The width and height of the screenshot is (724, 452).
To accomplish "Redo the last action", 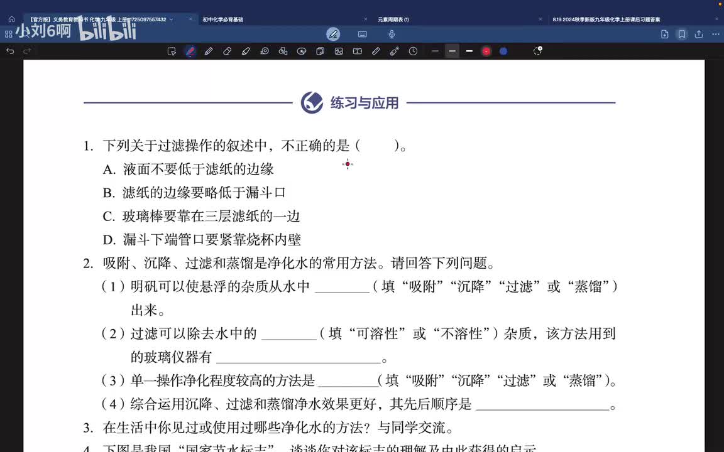I will click(27, 51).
